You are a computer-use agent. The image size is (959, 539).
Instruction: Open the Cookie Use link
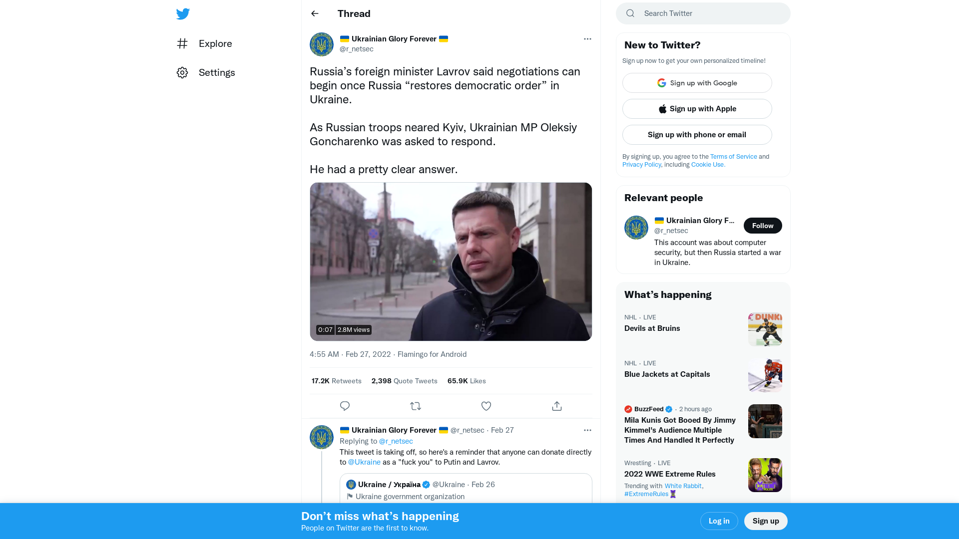[x=708, y=165]
